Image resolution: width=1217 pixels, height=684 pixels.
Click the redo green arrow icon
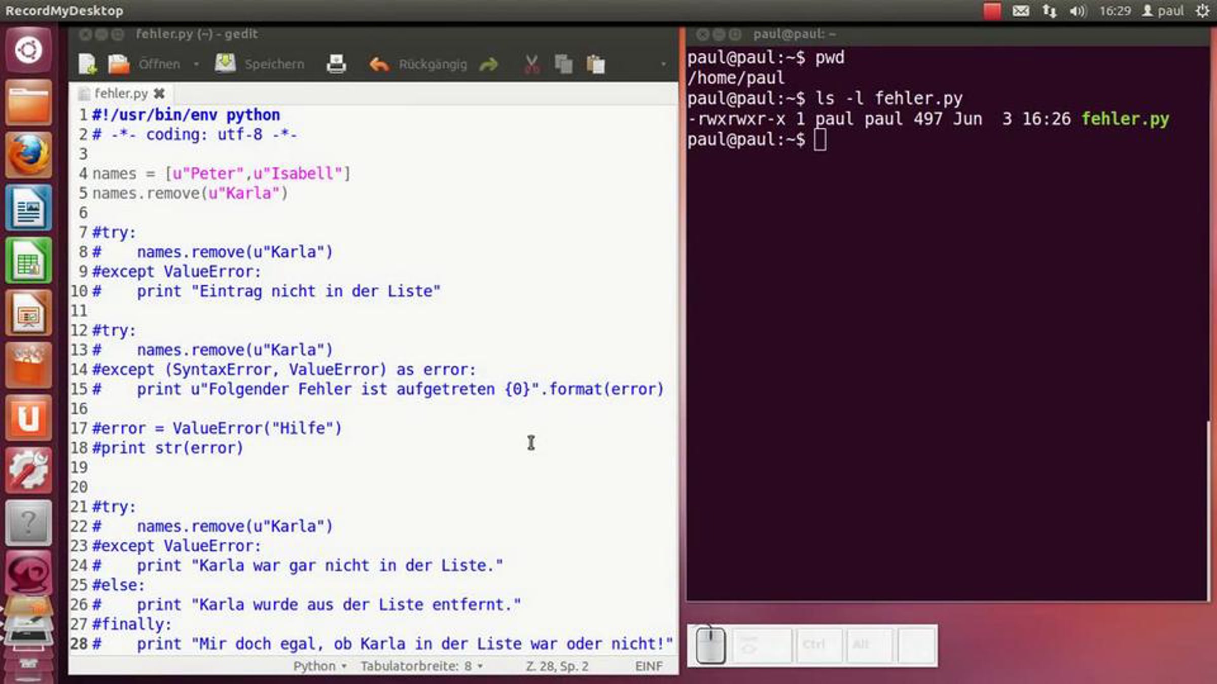pyautogui.click(x=489, y=64)
